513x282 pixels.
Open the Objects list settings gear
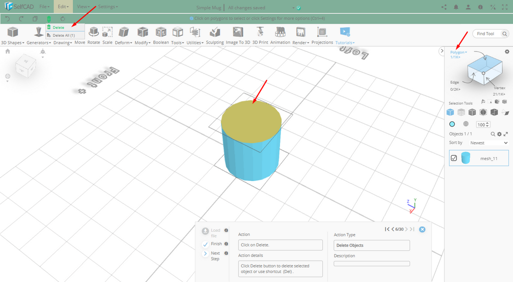tap(499, 134)
